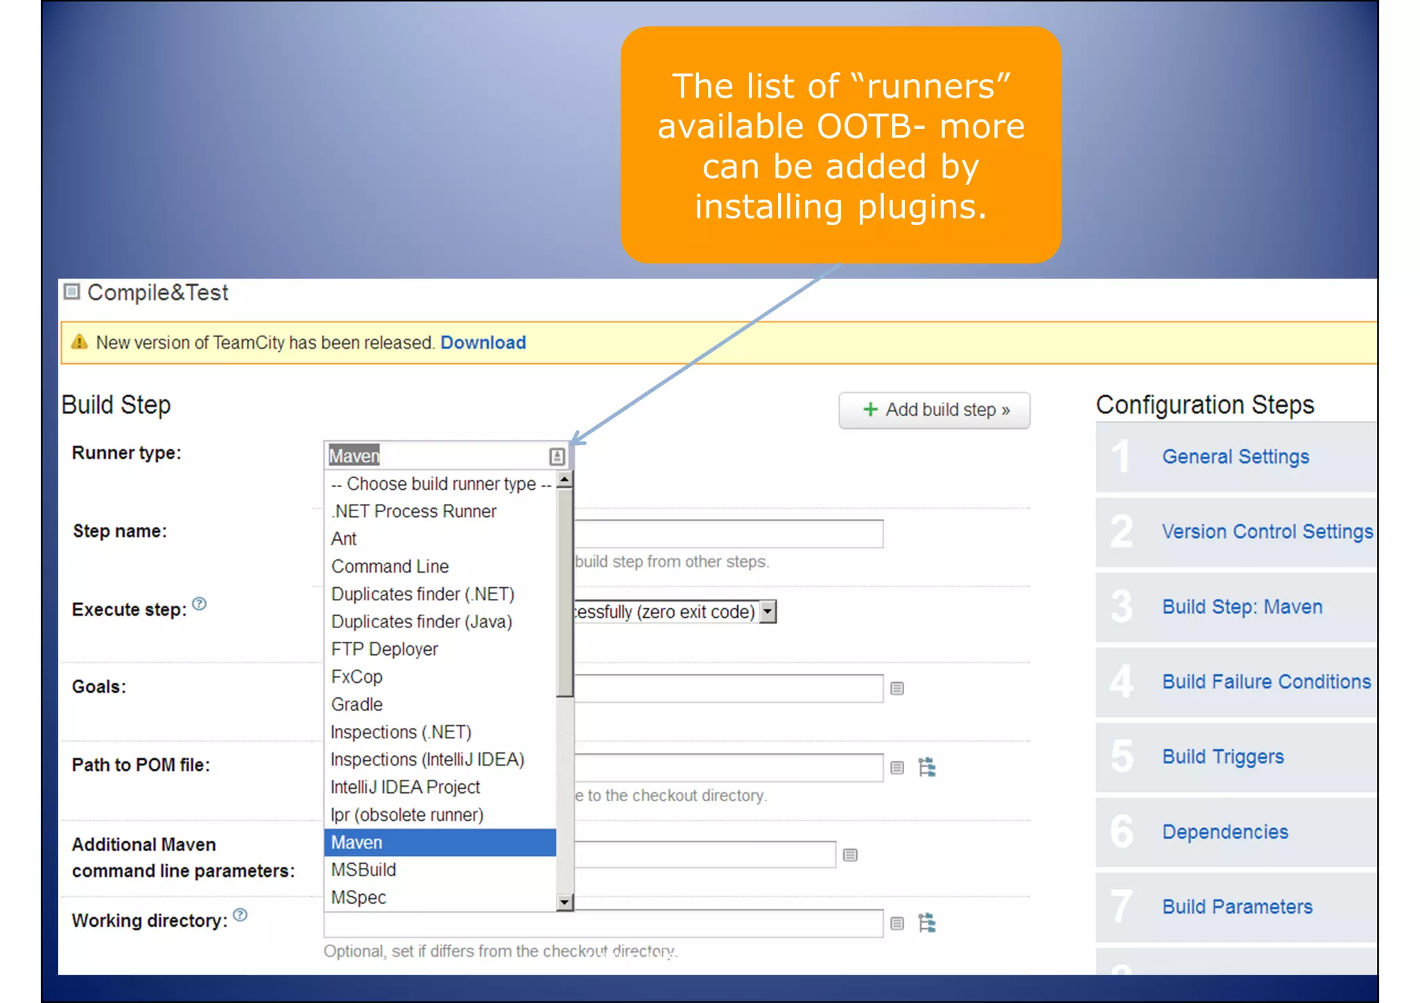
Task: Click the Add build step button
Action: click(934, 410)
